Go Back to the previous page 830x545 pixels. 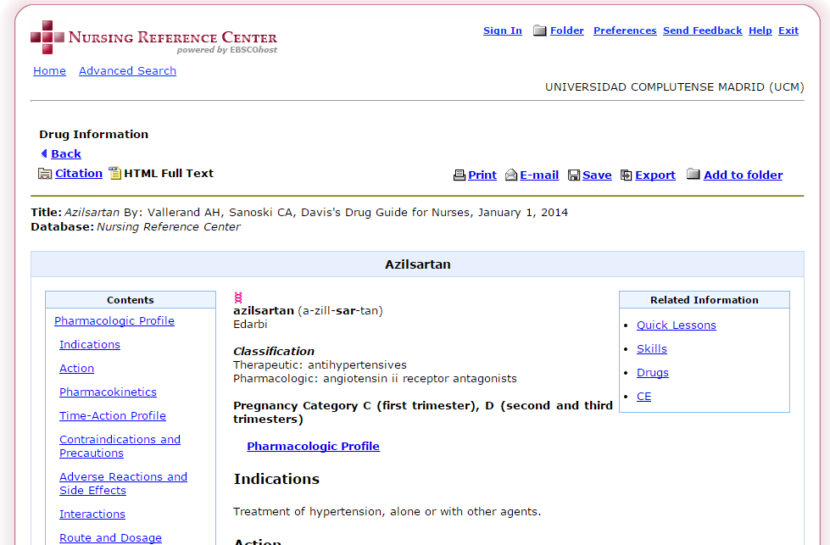coord(66,154)
